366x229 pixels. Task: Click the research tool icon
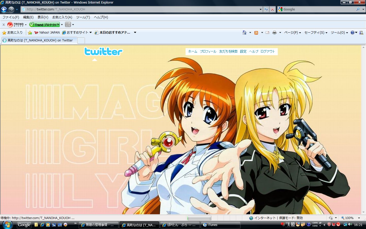pyautogui.click(x=361, y=33)
